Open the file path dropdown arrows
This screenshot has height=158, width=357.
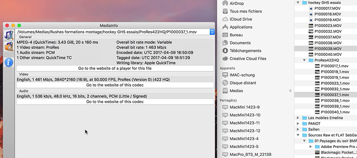coord(212,32)
